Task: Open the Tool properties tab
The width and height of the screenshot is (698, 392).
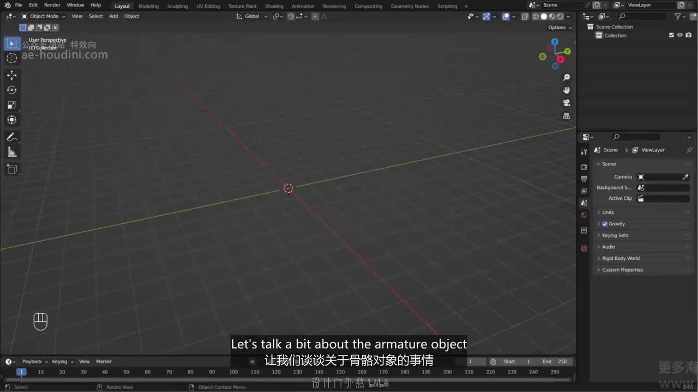Action: tap(584, 152)
